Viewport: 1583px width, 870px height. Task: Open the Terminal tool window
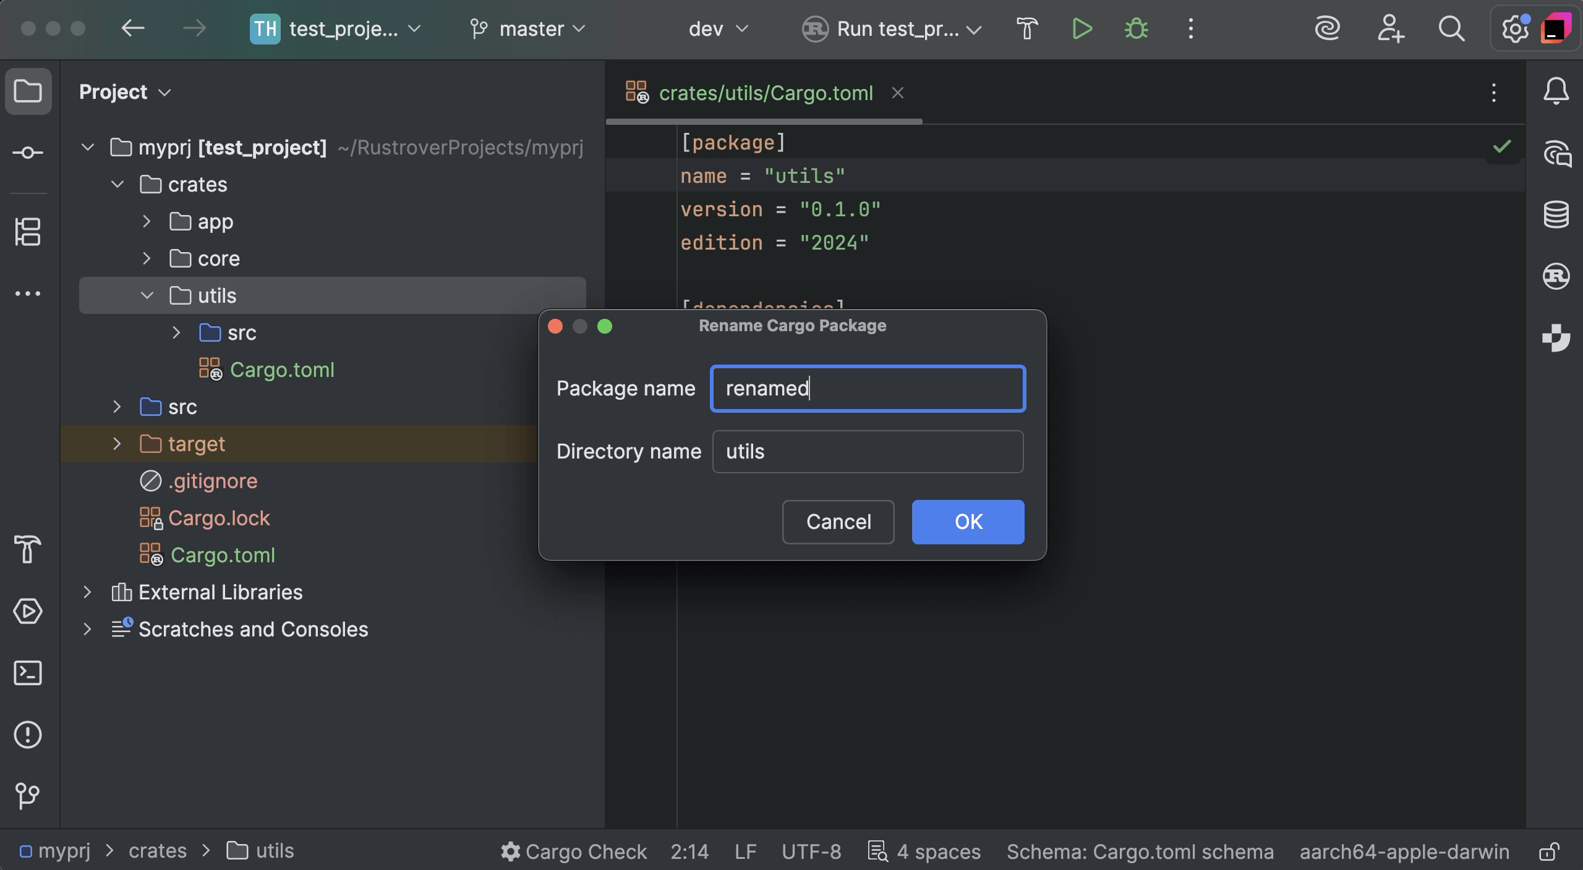(x=28, y=673)
